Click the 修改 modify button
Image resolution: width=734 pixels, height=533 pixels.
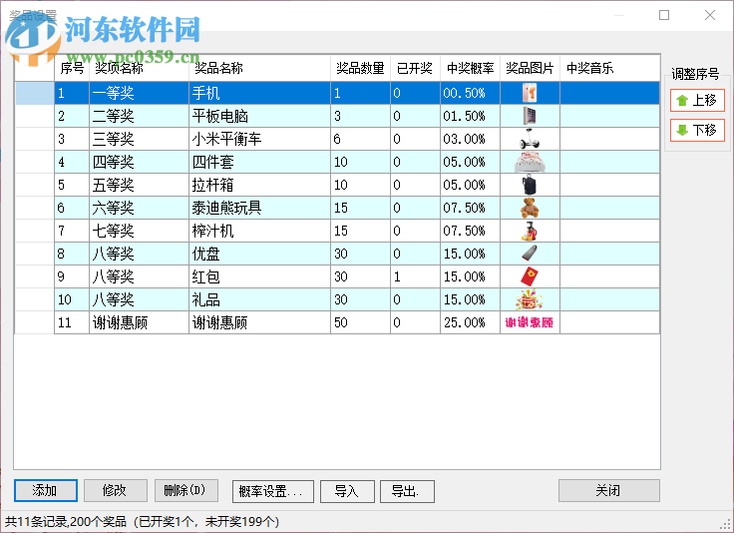coord(115,490)
